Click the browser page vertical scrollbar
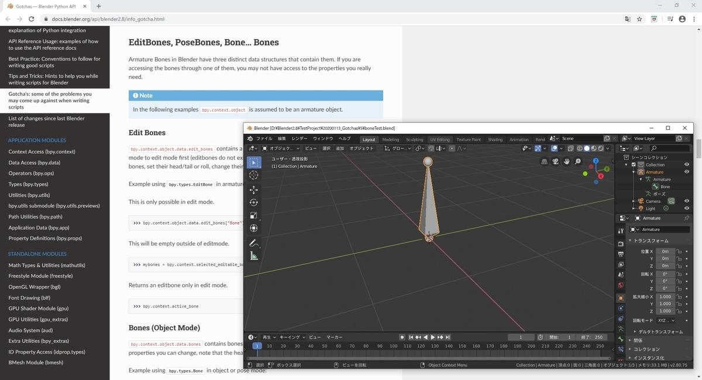Image resolution: width=702 pixels, height=380 pixels. 698,148
